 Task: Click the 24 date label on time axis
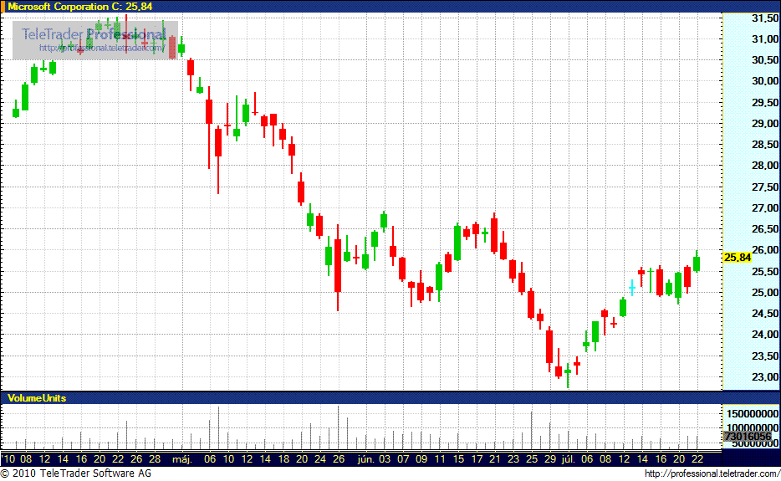(319, 459)
